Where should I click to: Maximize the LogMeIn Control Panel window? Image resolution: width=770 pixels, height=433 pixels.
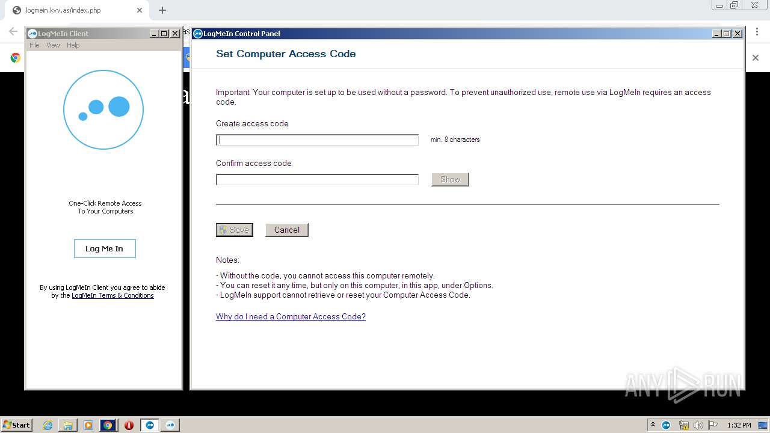coord(726,34)
